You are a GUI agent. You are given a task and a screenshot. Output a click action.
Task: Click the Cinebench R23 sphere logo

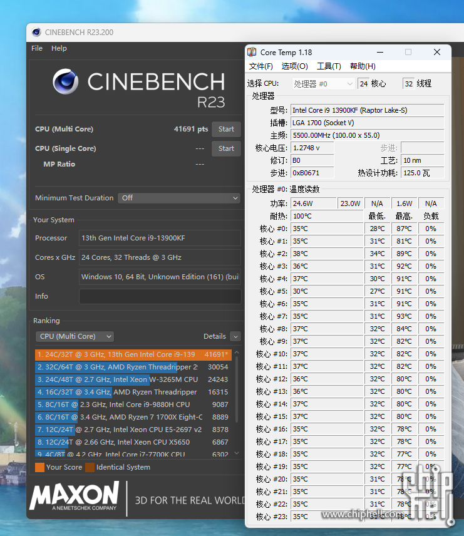click(66, 81)
